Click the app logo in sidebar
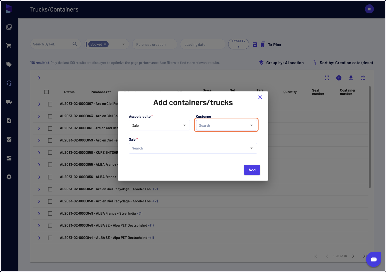 9,9
